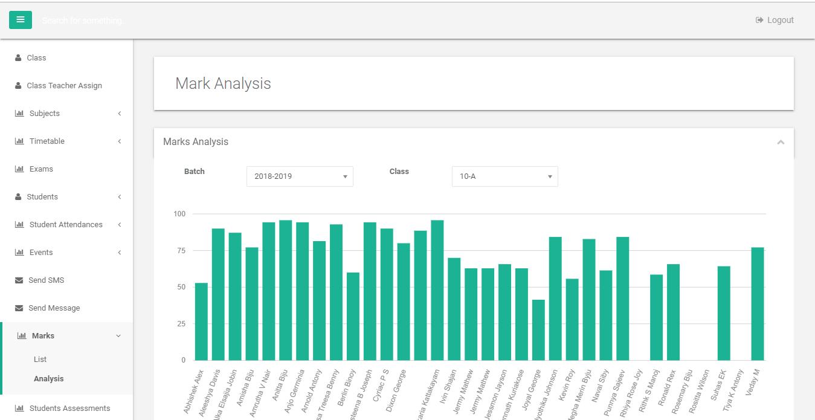The height and width of the screenshot is (420, 815).
Task: Collapse the Marks Analysis panel chevron
Action: coord(781,142)
